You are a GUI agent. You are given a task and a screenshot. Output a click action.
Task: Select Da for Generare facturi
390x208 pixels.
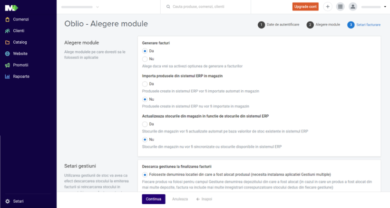tap(145, 51)
